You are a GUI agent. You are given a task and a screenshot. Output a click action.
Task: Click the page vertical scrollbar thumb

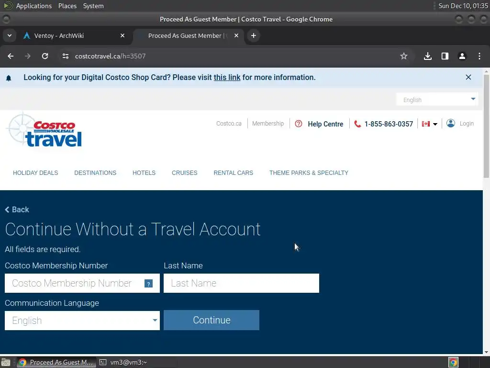[486, 126]
